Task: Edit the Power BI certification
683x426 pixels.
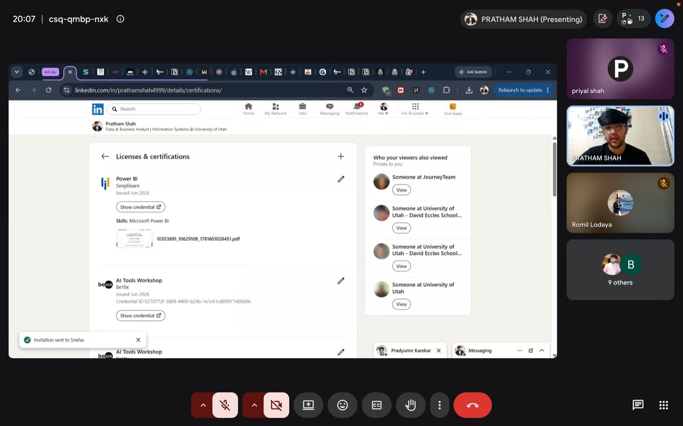Action: pyautogui.click(x=341, y=179)
